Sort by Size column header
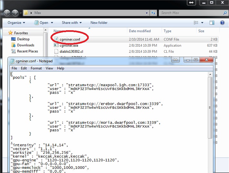The height and width of the screenshot is (173, 229). pos(201,31)
